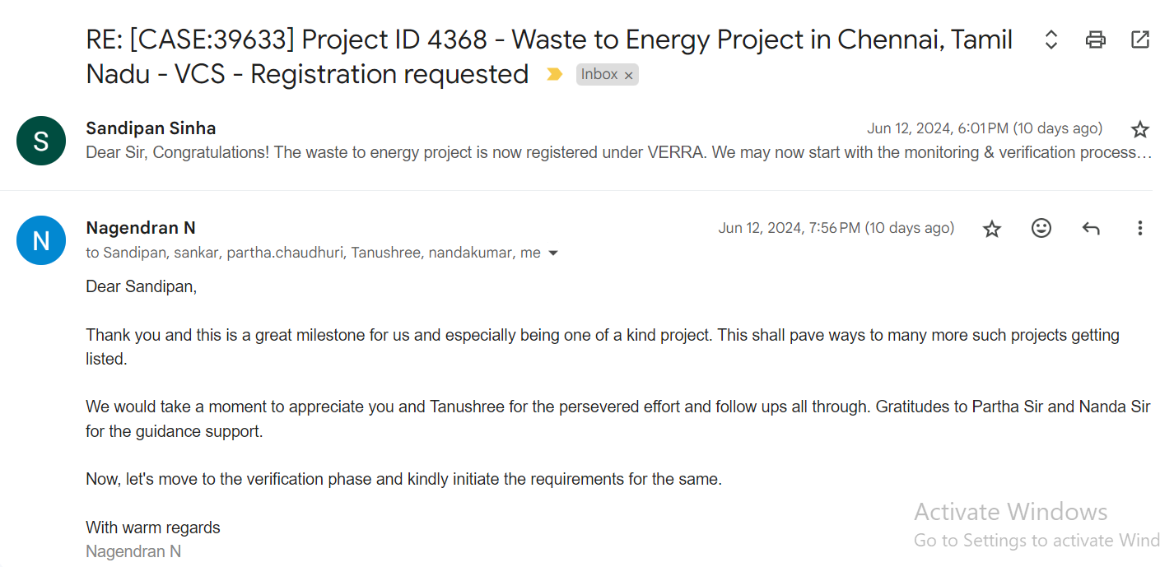
Task: Click Nagendran N's blue avatar
Action: point(41,240)
